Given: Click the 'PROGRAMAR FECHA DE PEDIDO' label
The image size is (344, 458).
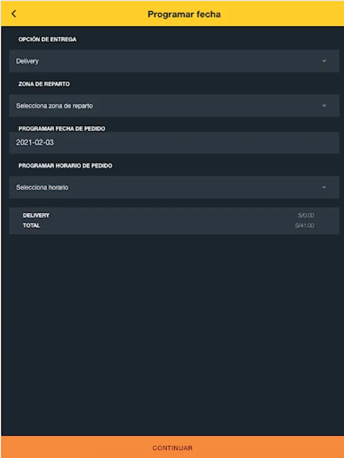Looking at the screenshot, I should (x=62, y=129).
